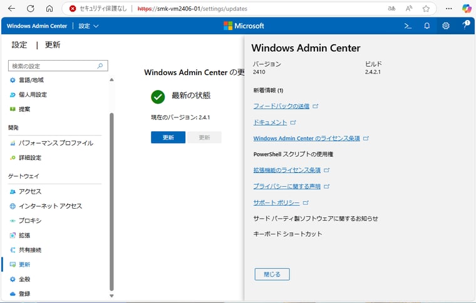Open 拡張機能のライセンス条項 link
The width and height of the screenshot is (476, 303).
[x=287, y=170]
